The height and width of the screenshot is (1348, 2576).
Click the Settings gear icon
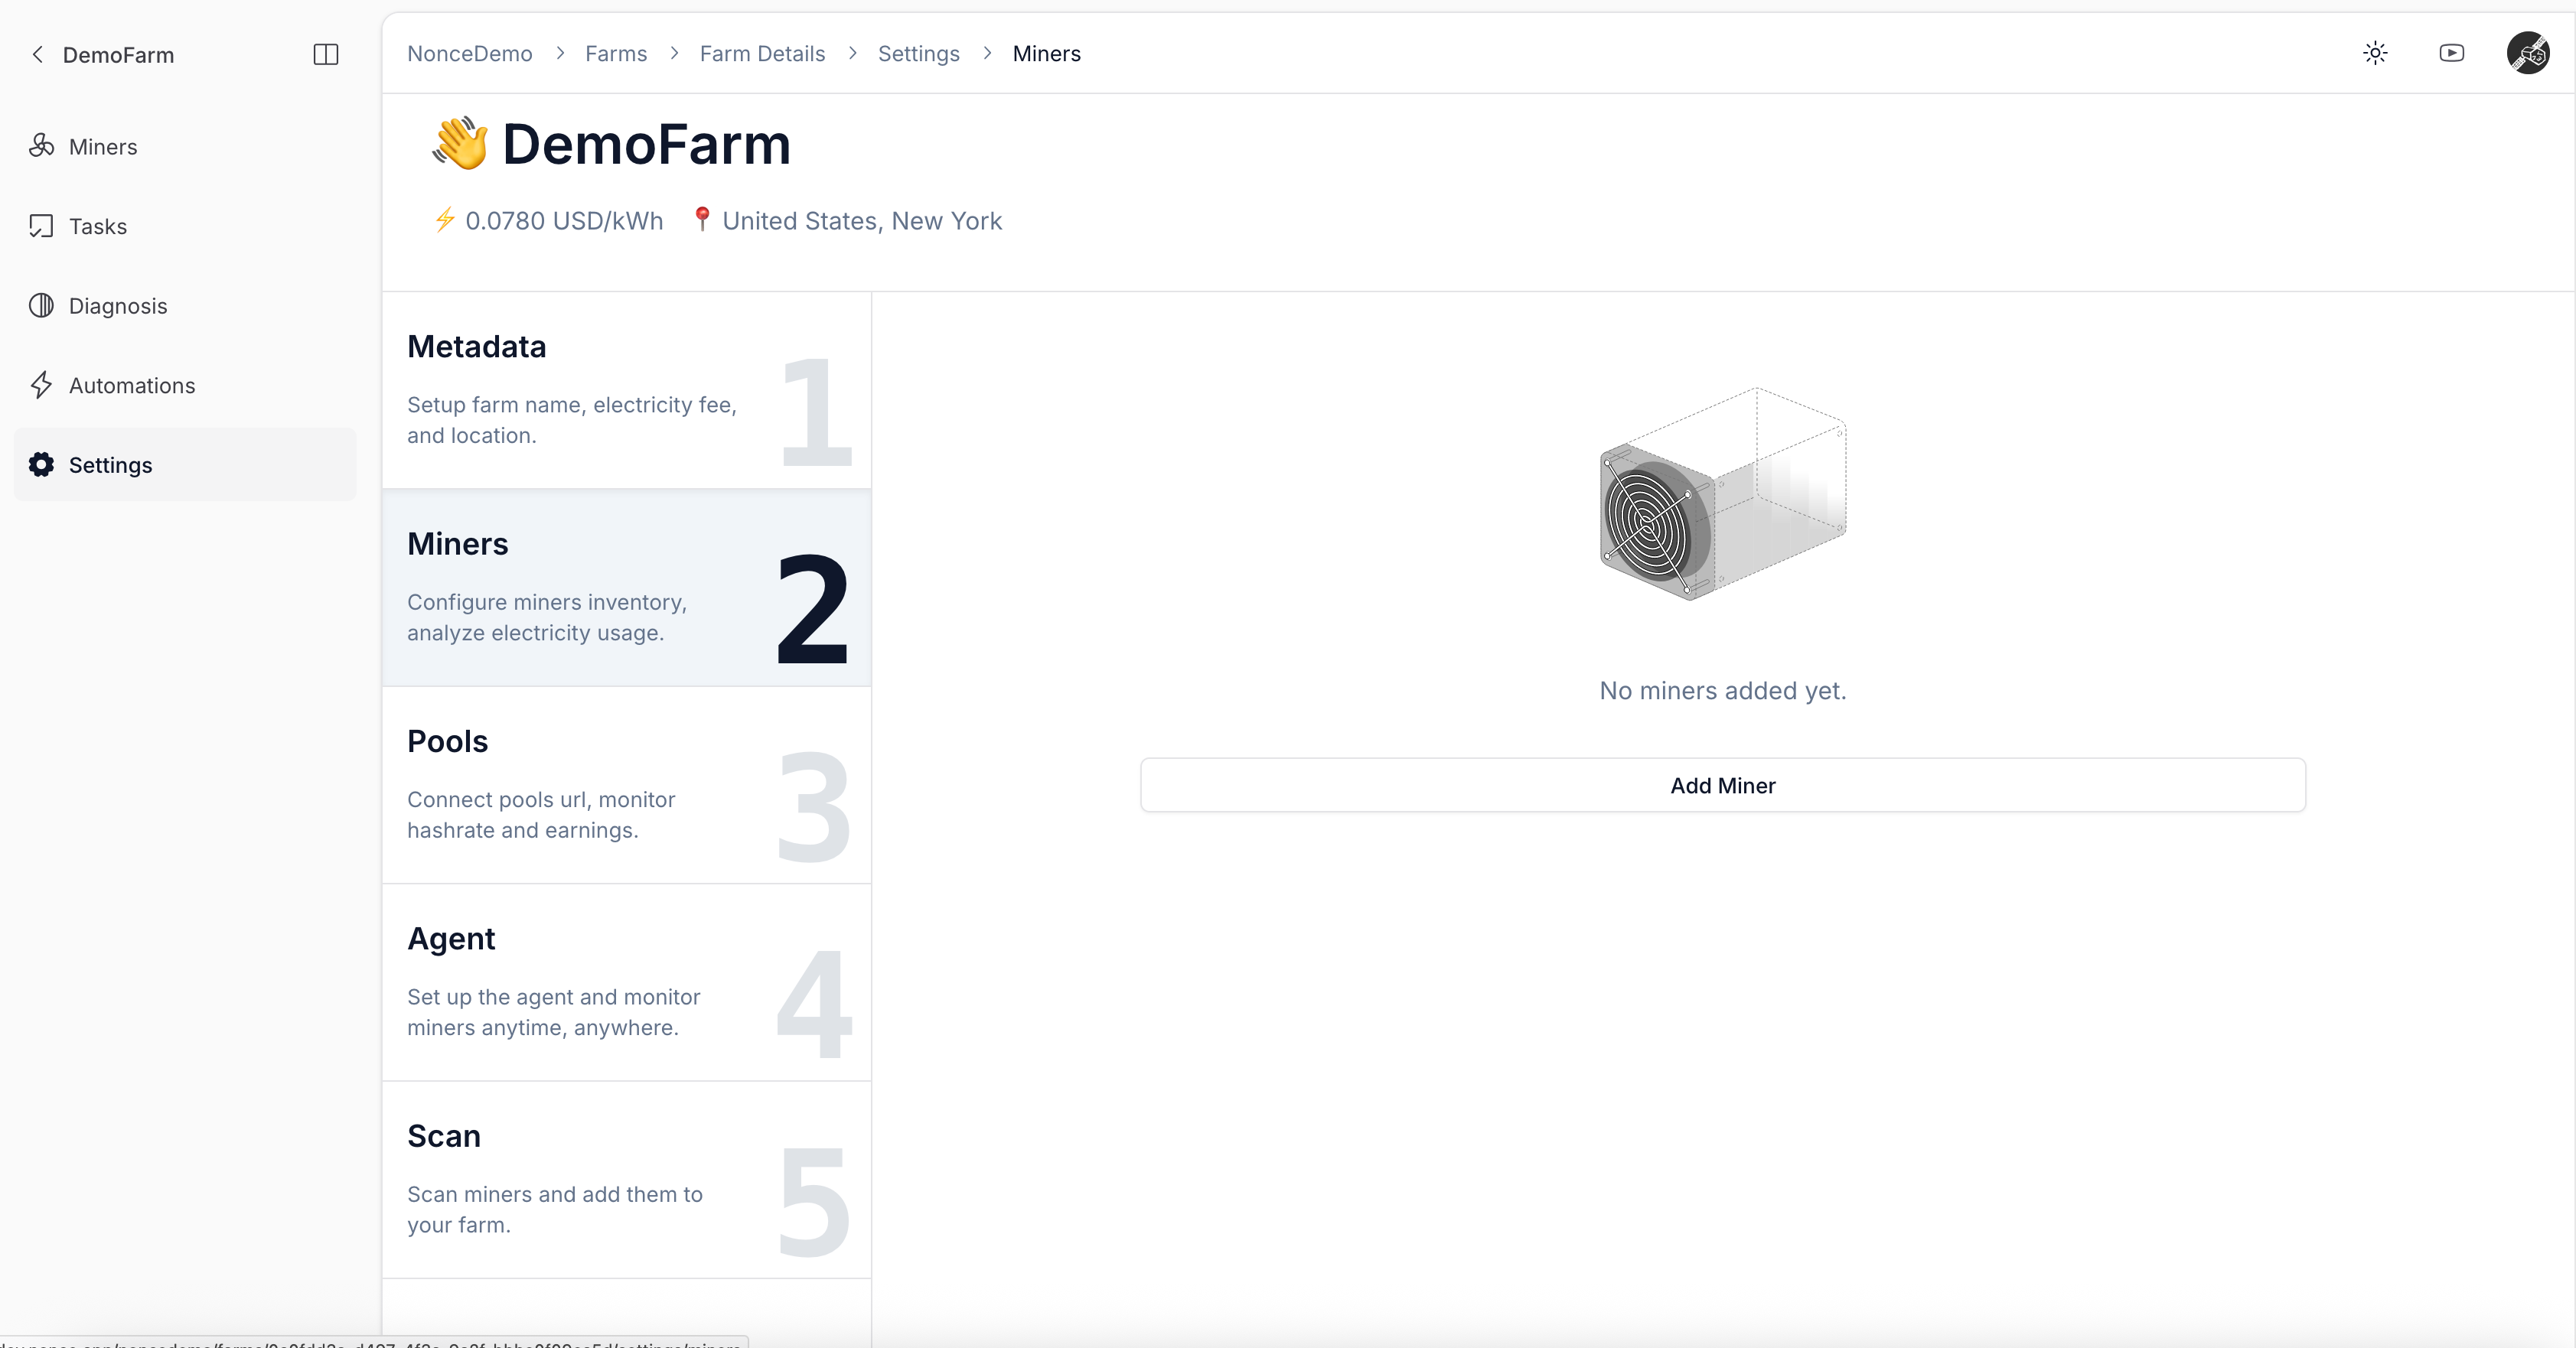pyautogui.click(x=41, y=465)
